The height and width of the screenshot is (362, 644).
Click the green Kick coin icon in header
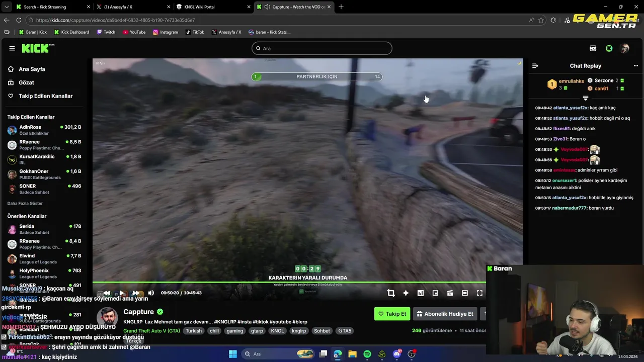[609, 48]
